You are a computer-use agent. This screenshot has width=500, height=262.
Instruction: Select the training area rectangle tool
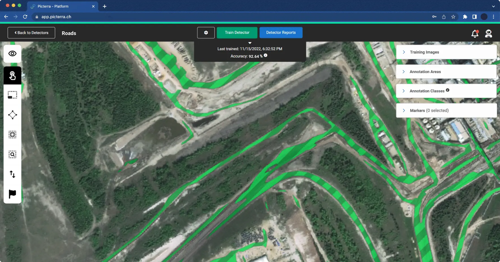[12, 95]
